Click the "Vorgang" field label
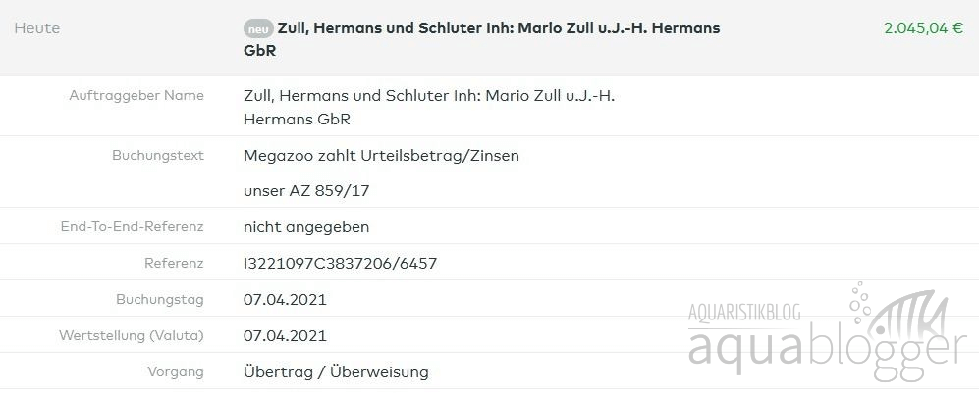Viewport: 979px width, 393px height. (176, 372)
